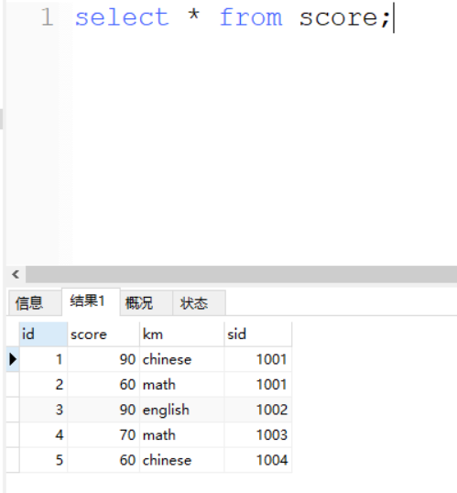
Task: Click the chinese cell in row id 5
Action: pos(181,460)
